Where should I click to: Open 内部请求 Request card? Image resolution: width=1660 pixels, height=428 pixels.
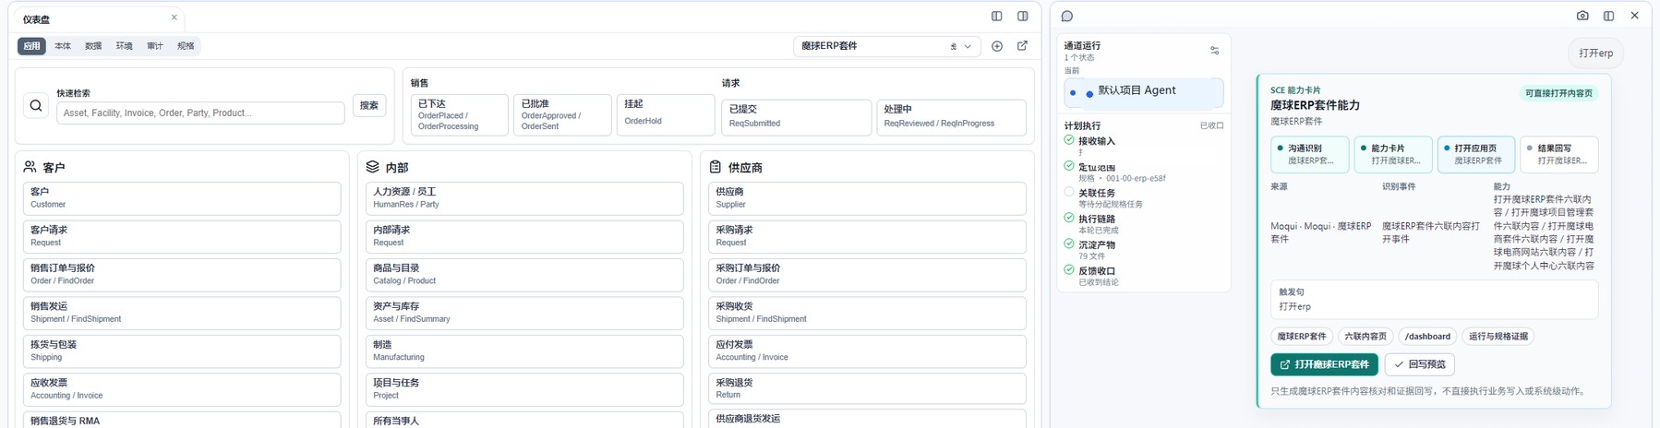pyautogui.click(x=524, y=236)
